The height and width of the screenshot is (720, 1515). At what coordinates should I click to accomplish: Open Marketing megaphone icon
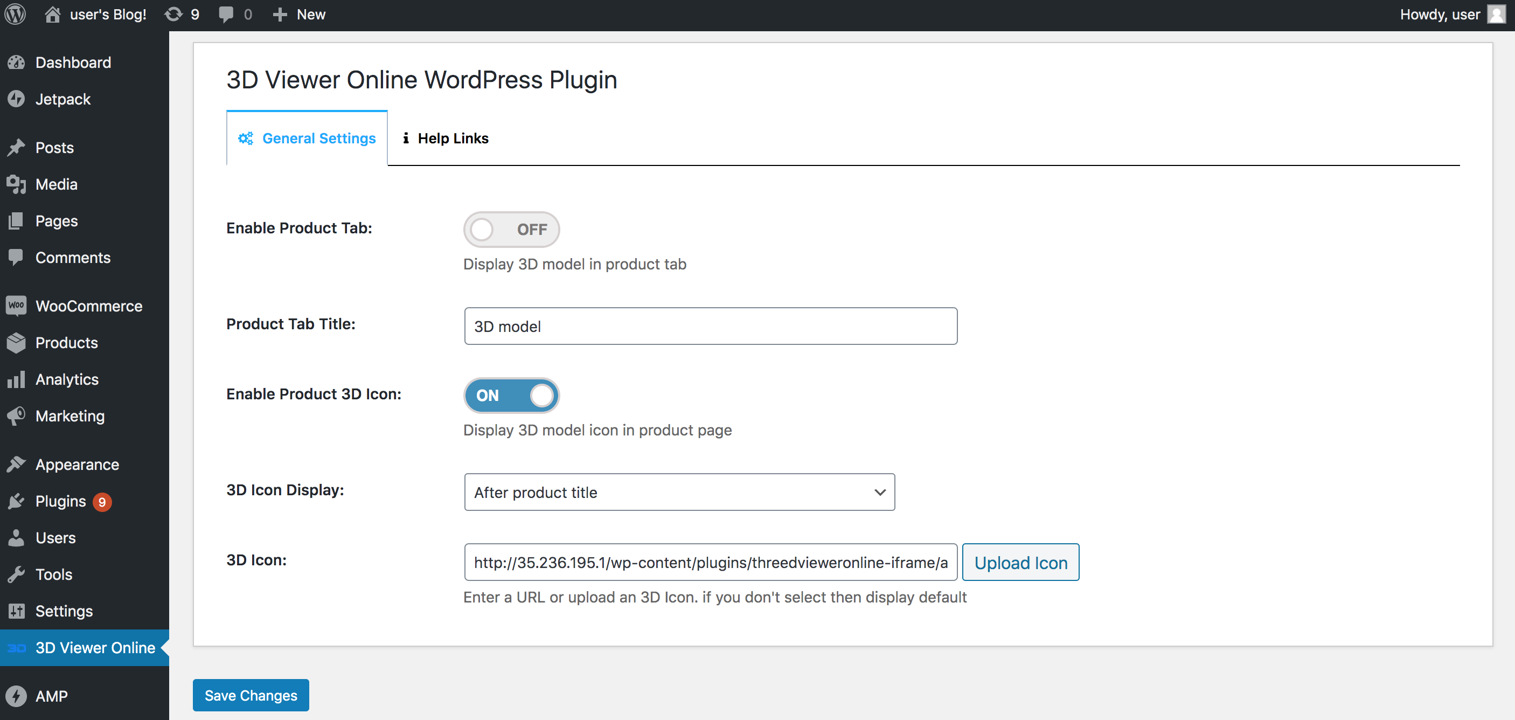point(17,416)
